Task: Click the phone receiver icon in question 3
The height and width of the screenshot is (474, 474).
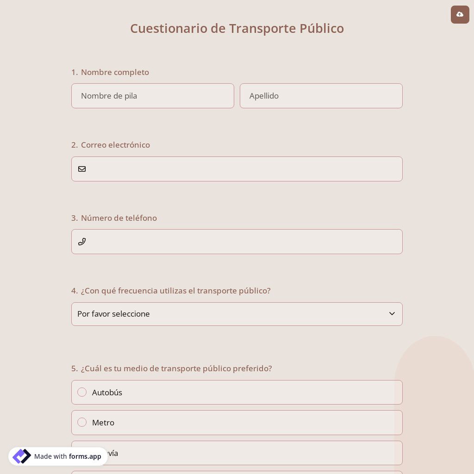Action: coord(82,242)
